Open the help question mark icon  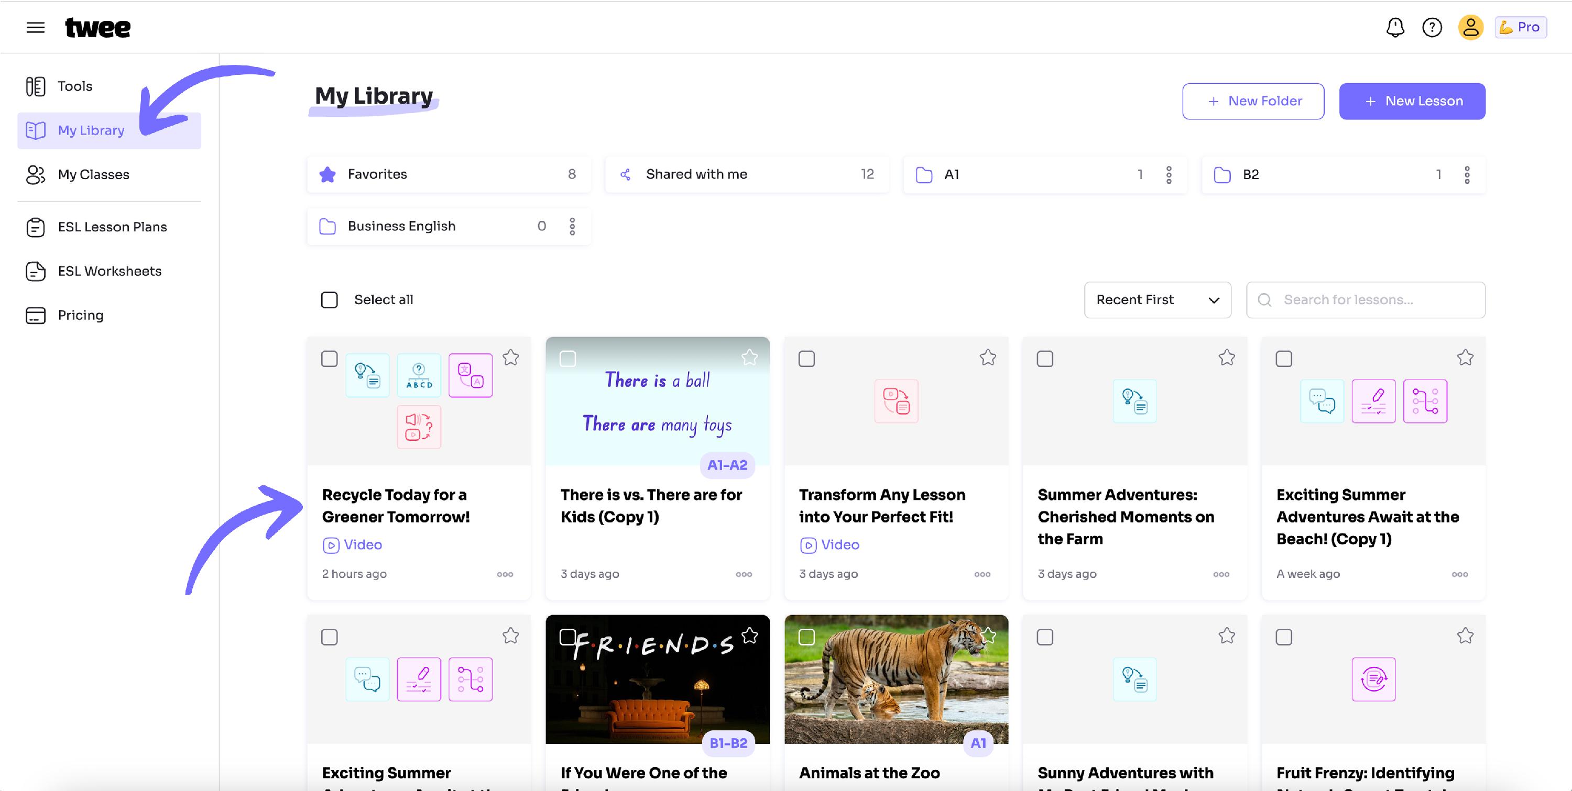[x=1432, y=27]
